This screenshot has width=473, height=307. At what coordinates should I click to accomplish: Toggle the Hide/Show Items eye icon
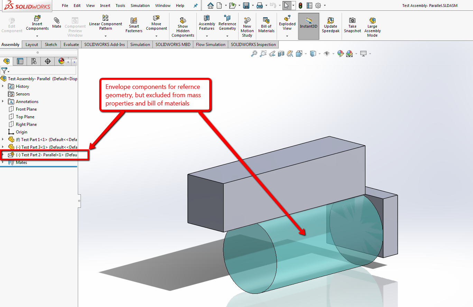326,54
